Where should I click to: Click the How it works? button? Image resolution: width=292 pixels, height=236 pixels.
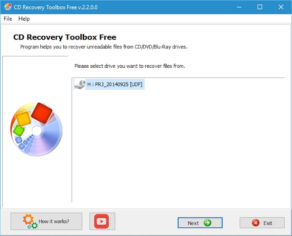pos(46,221)
